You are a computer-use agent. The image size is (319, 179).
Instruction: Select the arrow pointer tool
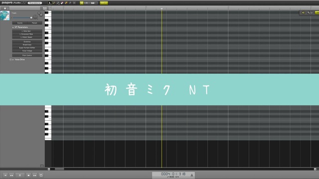coord(50,3)
